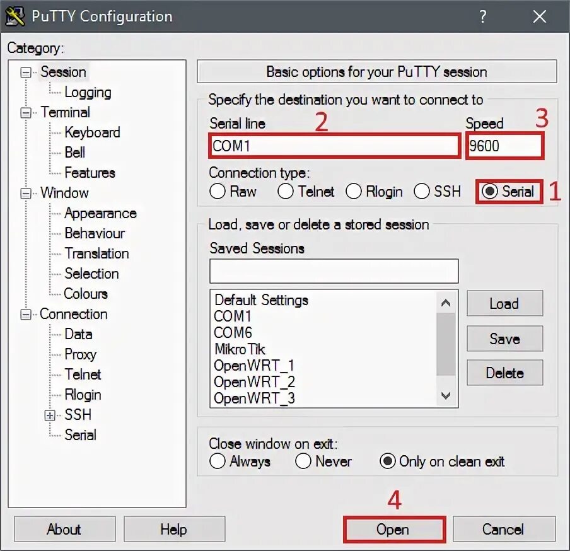Click the Cancel button
Screen dimensions: 570x551
pyautogui.click(x=504, y=530)
